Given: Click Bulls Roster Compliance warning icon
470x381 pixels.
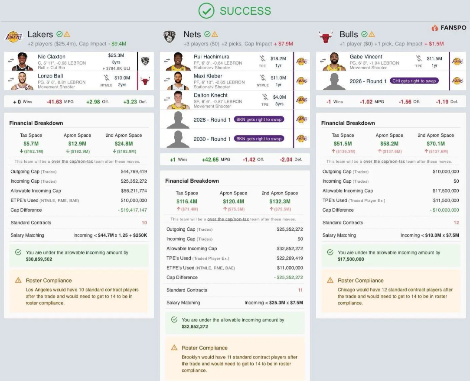Looking at the screenshot, I should point(330,281).
